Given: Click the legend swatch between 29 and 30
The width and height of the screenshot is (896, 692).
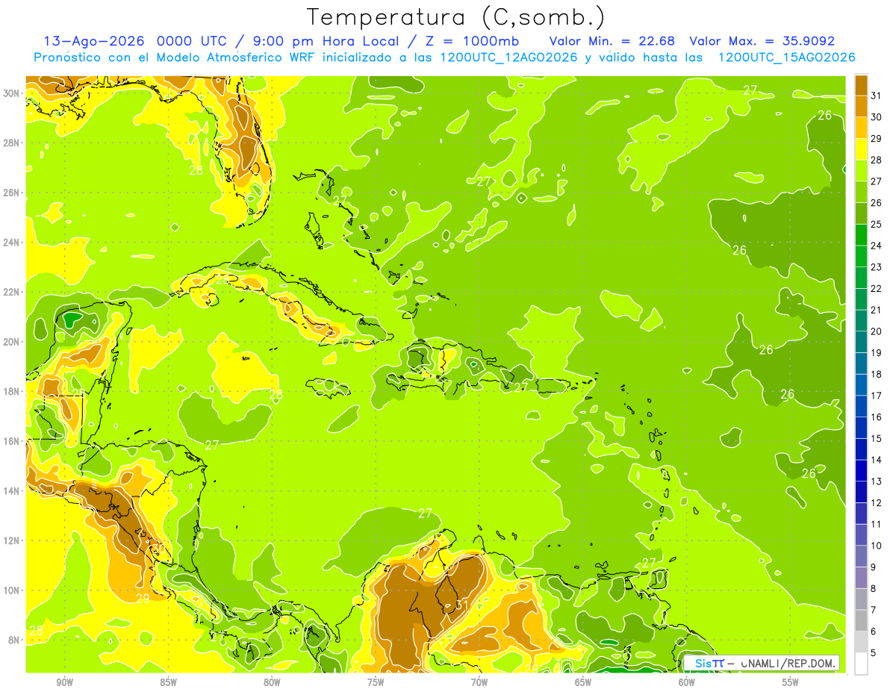Looking at the screenshot, I should pos(861,128).
